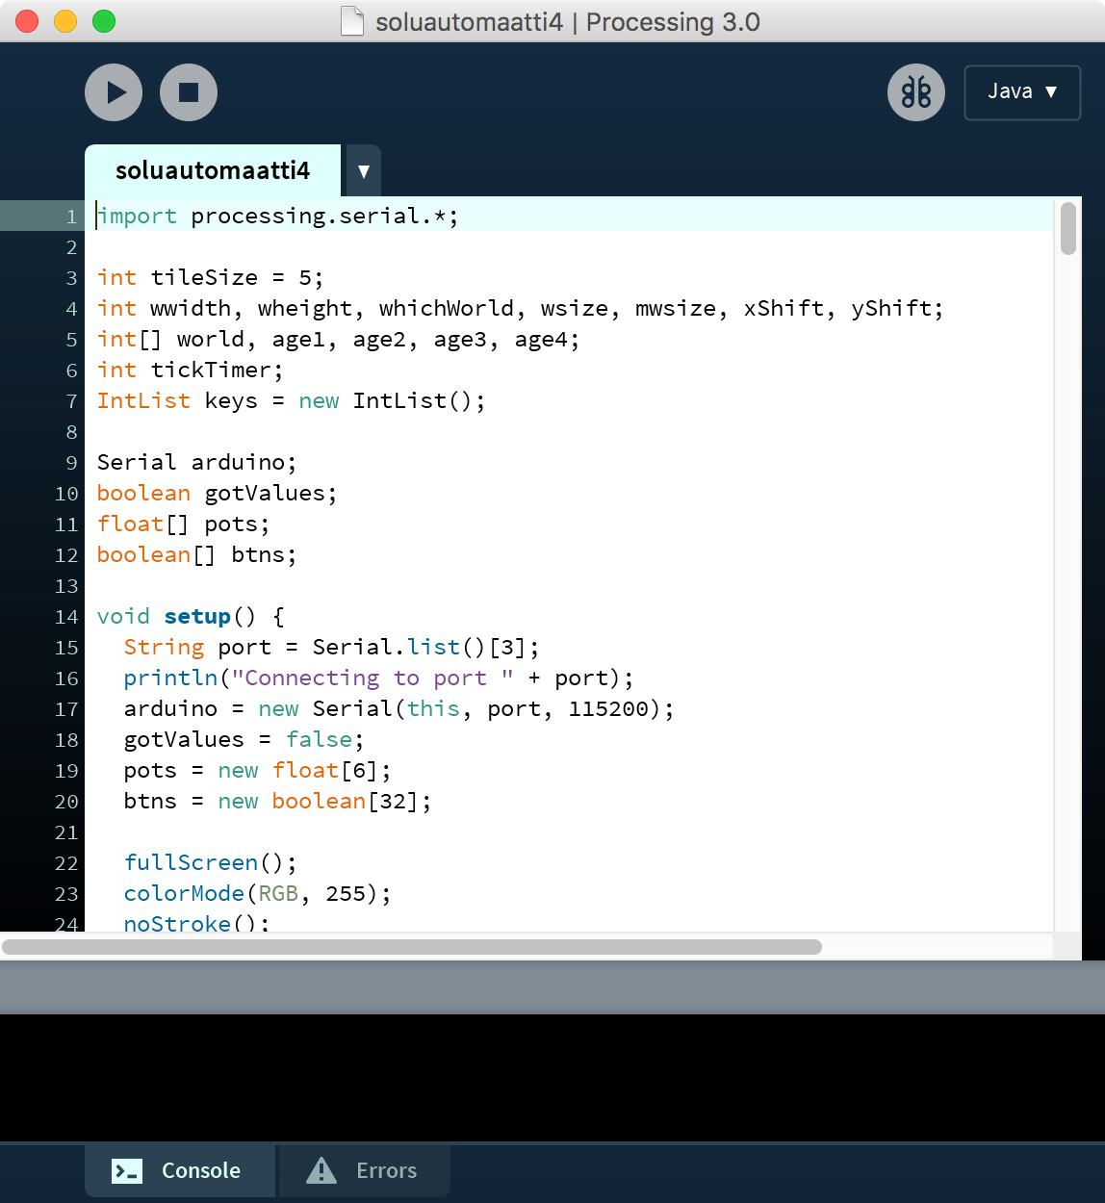The image size is (1105, 1203).
Task: Click the 'int wwidth, wheight' declaration line
Action: click(x=520, y=308)
